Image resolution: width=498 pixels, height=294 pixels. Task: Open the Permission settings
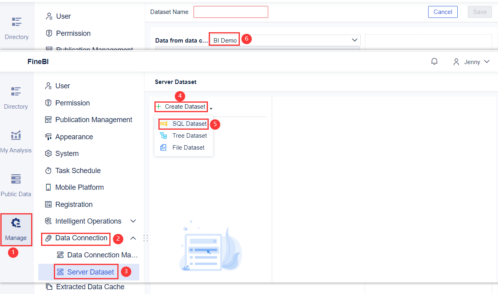pyautogui.click(x=72, y=103)
